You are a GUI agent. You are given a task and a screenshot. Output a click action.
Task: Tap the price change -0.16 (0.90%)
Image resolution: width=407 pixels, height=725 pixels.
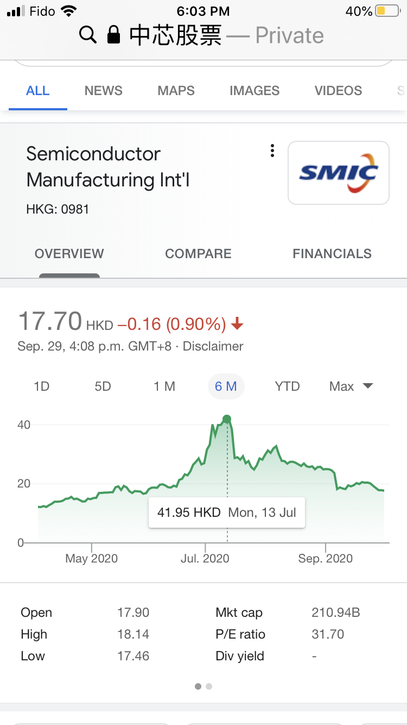coord(171,324)
